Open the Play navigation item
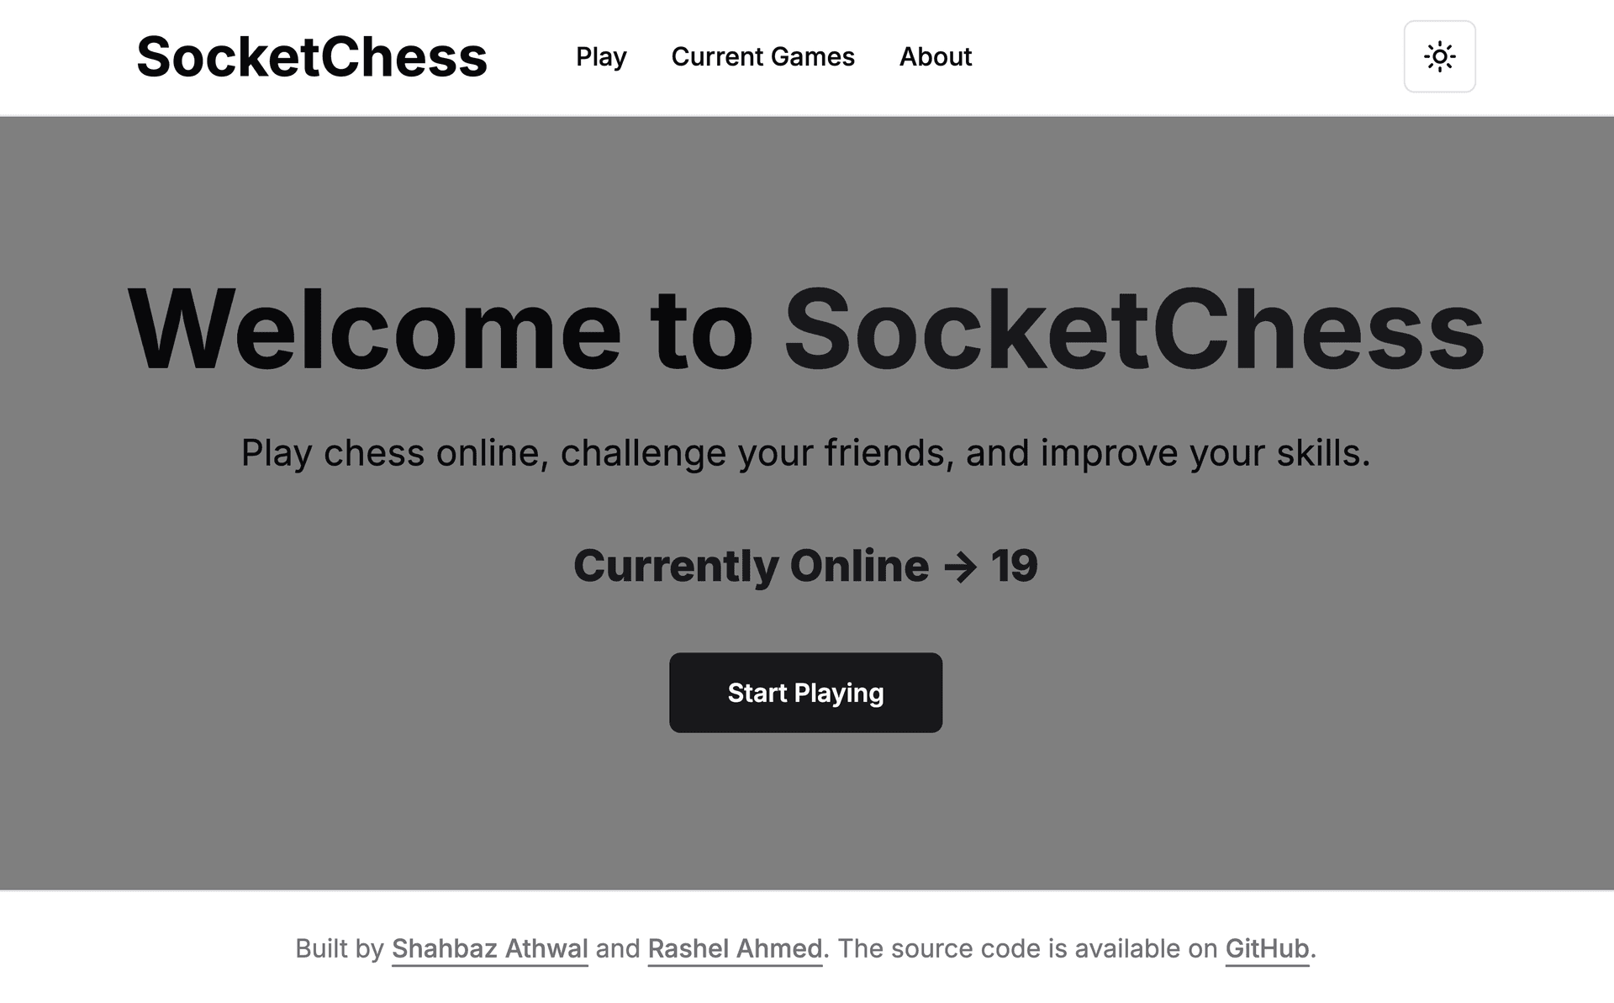Image resolution: width=1614 pixels, height=1003 pixels. [x=601, y=56]
